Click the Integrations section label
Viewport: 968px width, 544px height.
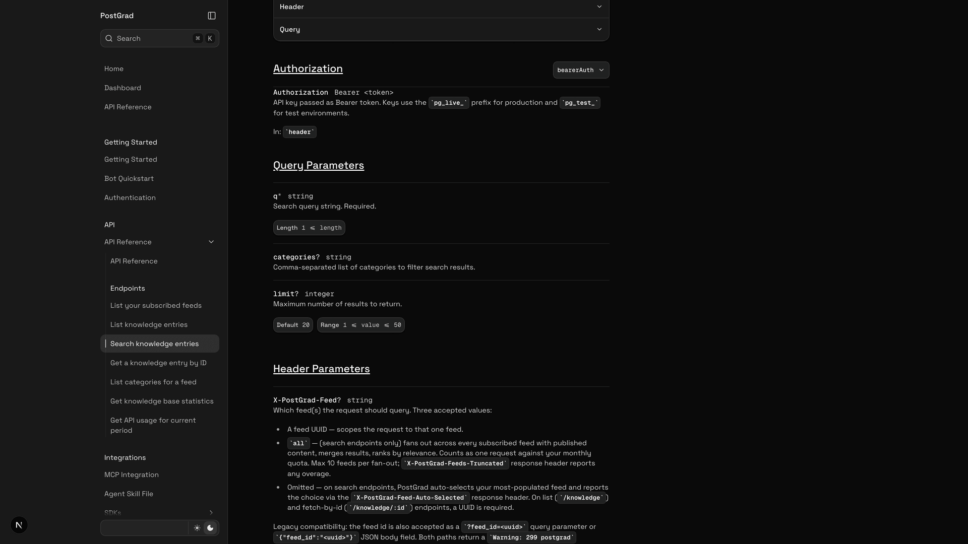click(x=125, y=457)
